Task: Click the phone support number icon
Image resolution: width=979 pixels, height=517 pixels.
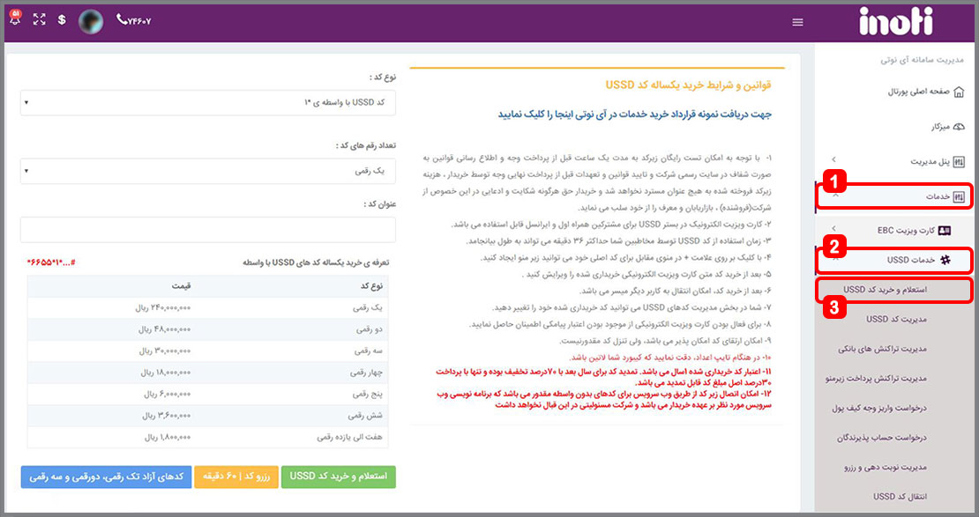Action: [x=123, y=20]
